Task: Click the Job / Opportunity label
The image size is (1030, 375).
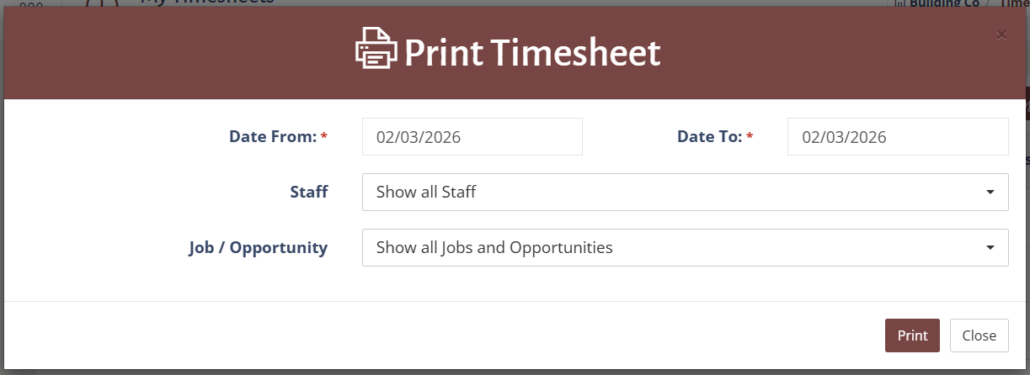Action: [x=258, y=247]
